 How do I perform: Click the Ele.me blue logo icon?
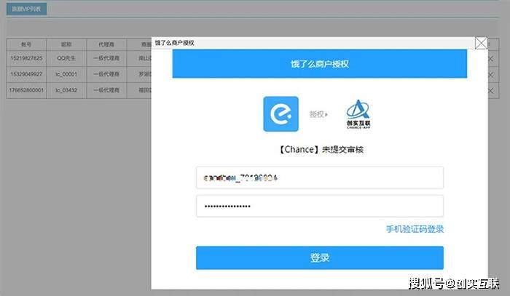coord(281,114)
